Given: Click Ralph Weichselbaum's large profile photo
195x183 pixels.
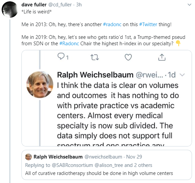Looking at the screenshot, I should (x=40, y=84).
